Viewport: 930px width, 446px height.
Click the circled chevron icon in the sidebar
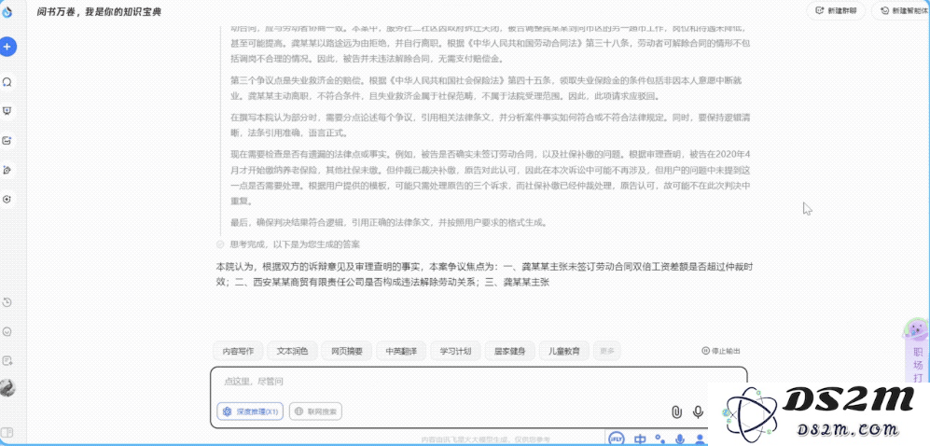click(7, 331)
